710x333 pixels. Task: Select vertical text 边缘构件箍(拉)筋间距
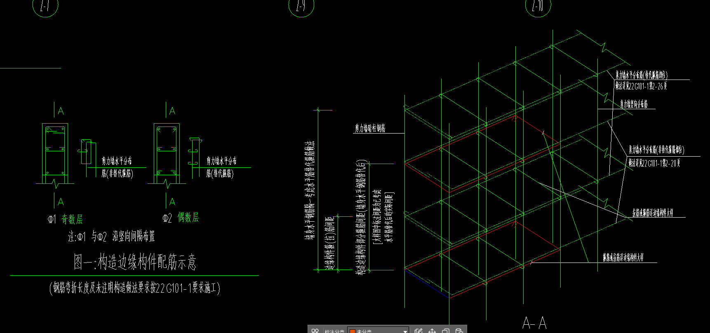coord(330,244)
